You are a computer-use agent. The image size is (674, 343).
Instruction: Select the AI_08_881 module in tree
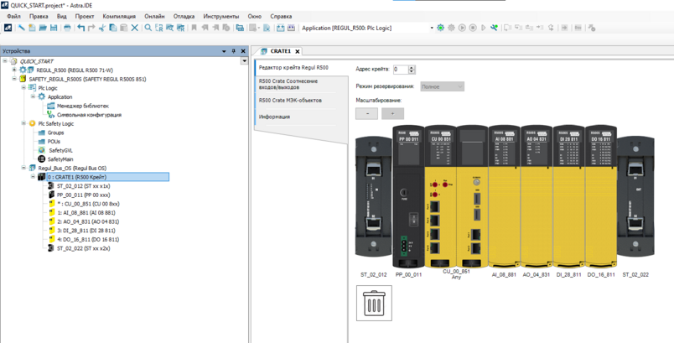(86, 213)
